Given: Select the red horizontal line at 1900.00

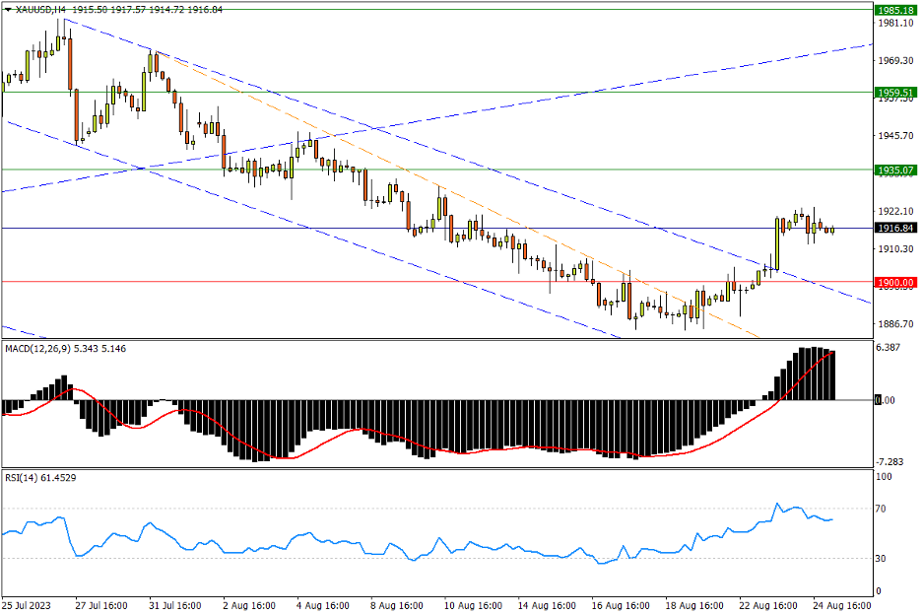Looking at the screenshot, I should pos(296,282).
